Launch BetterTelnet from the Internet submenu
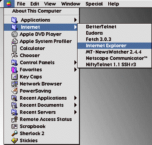 [115, 27]
